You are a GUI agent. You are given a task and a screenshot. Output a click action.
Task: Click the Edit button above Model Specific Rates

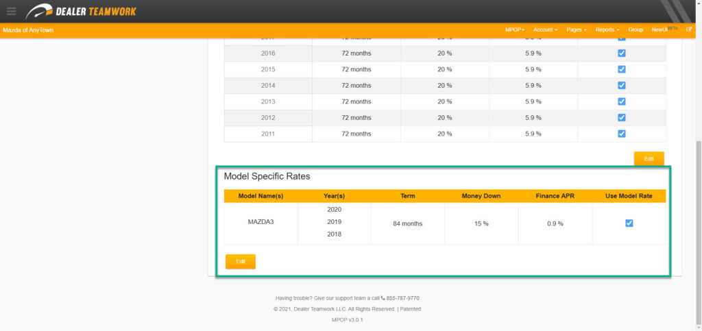[649, 159]
